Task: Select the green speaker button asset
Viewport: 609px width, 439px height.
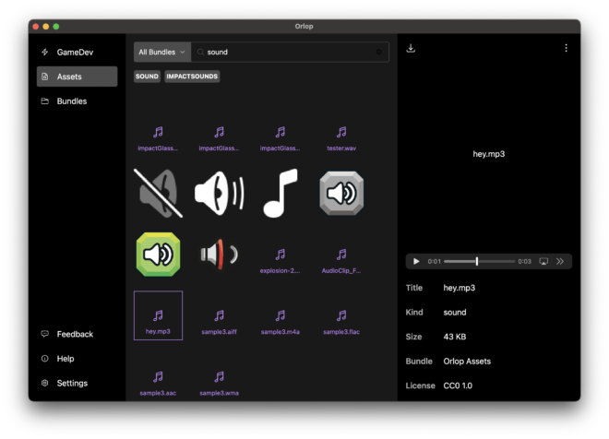Action: [x=158, y=254]
